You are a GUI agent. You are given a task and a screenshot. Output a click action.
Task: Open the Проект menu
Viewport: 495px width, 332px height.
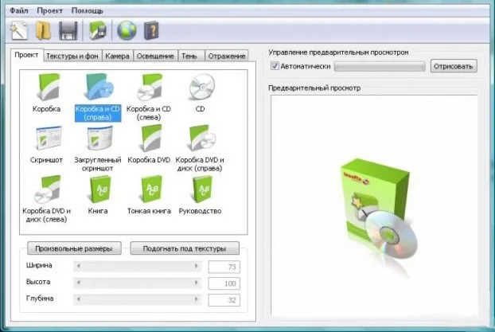click(x=49, y=10)
